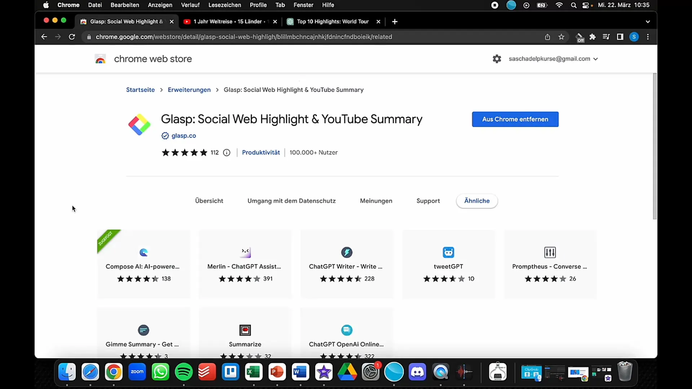Click the Erweiterungen breadcrumb link
Viewport: 692px width, 389px height.
(x=189, y=89)
